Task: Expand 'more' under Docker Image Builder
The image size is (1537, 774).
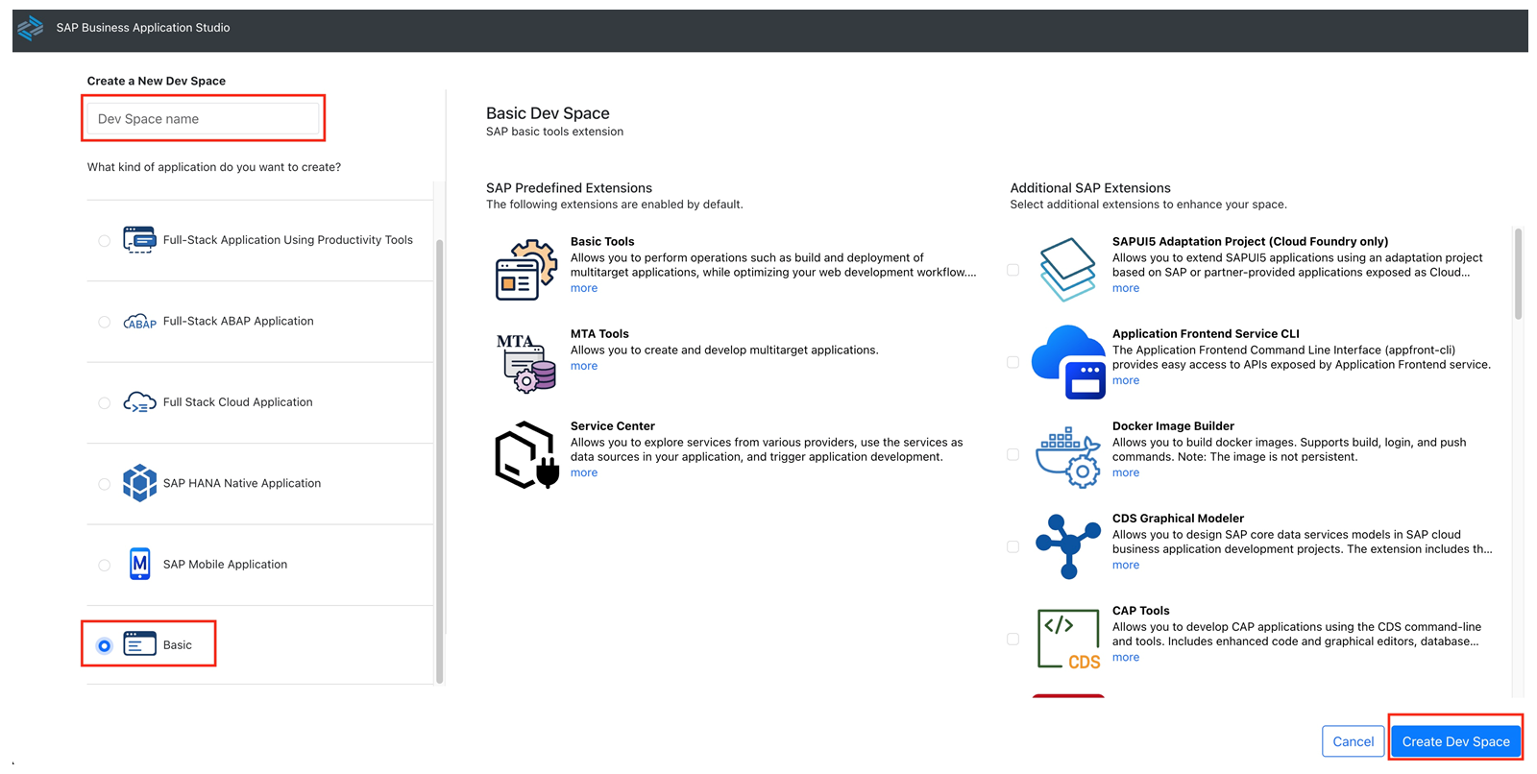Action: [x=1126, y=472]
